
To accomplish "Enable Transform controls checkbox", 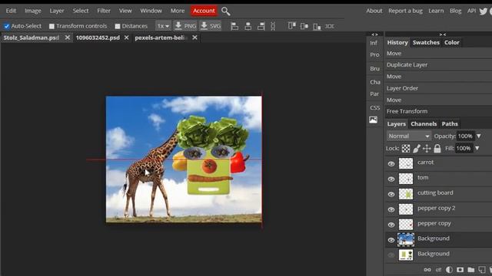I will (x=52, y=26).
